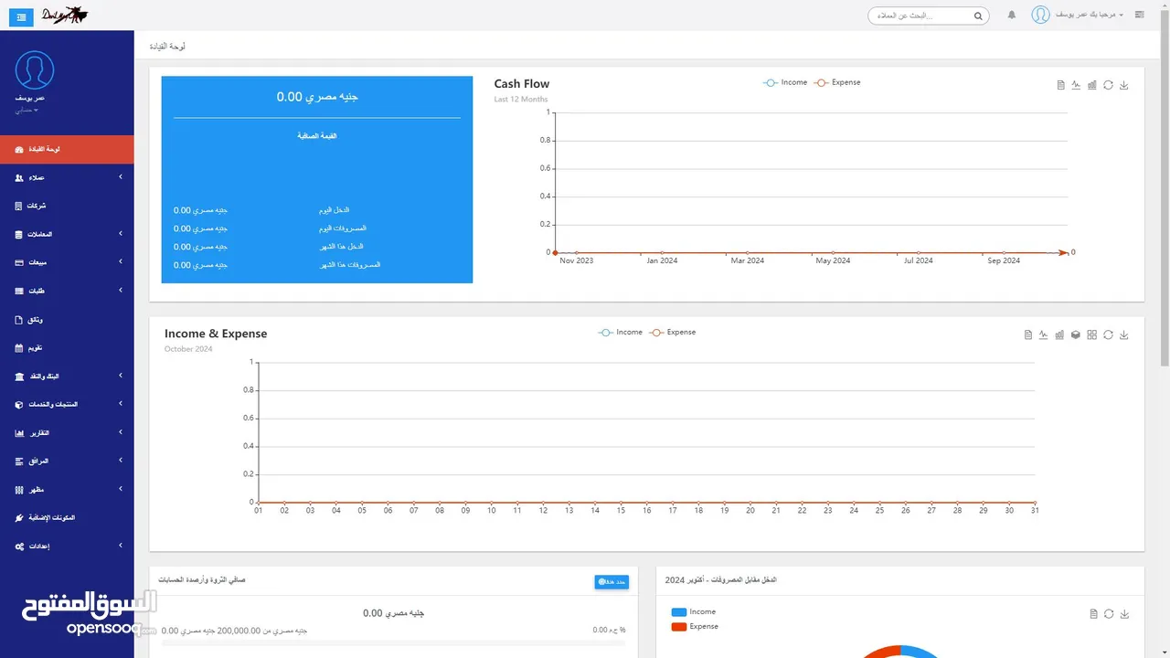
Task: Restore the pie chart
Action: coord(1109,614)
